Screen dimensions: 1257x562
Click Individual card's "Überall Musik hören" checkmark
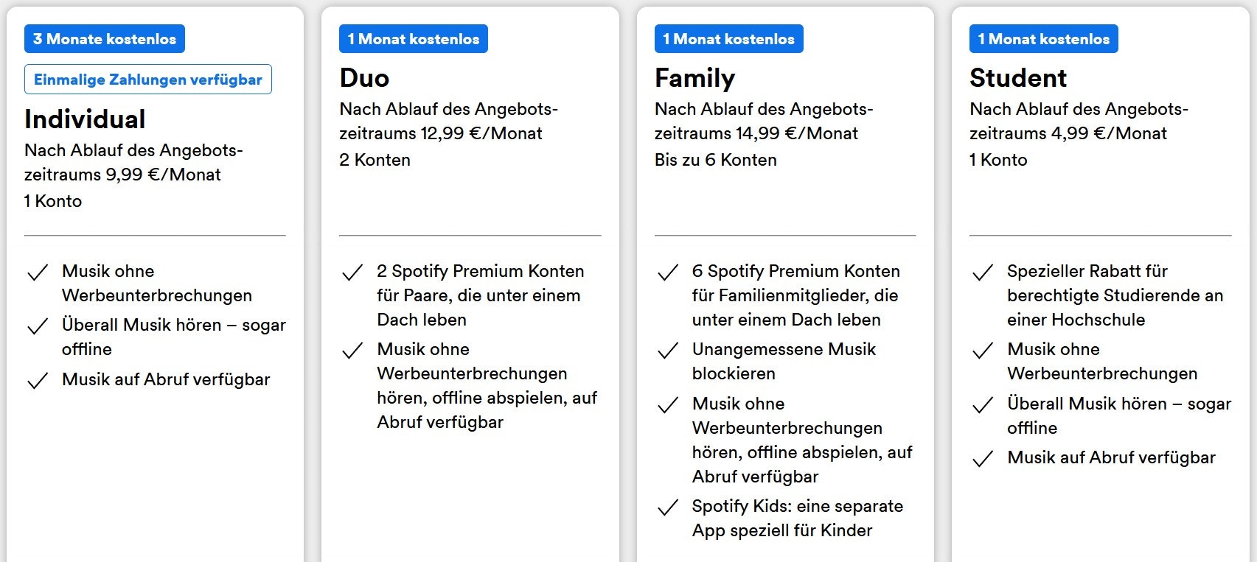38,326
